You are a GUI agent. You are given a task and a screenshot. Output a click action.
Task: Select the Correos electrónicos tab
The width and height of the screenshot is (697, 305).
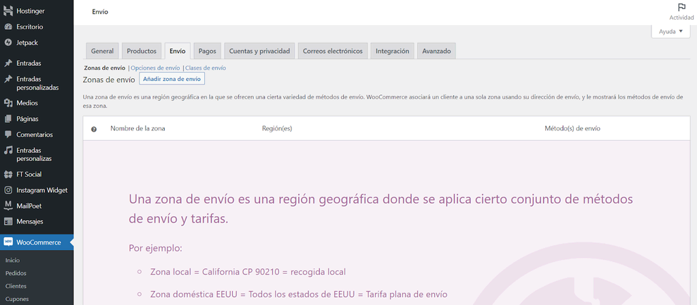334,51
